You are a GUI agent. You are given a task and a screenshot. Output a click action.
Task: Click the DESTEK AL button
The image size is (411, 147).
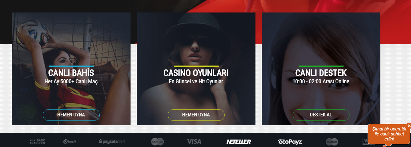(x=321, y=115)
